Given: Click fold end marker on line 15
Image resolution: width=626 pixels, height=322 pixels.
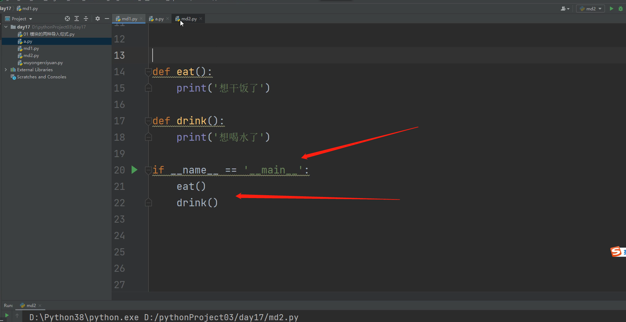Looking at the screenshot, I should [148, 88].
